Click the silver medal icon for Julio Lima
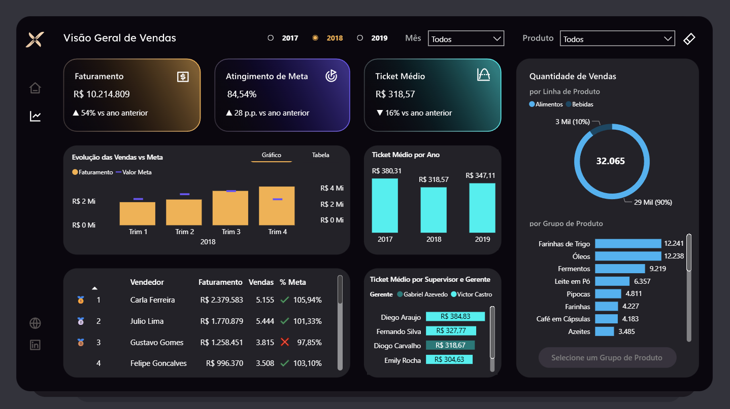 click(x=81, y=321)
